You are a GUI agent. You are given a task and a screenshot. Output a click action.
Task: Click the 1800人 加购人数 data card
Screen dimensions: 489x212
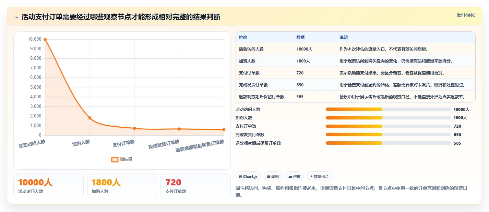pyautogui.click(x=122, y=186)
